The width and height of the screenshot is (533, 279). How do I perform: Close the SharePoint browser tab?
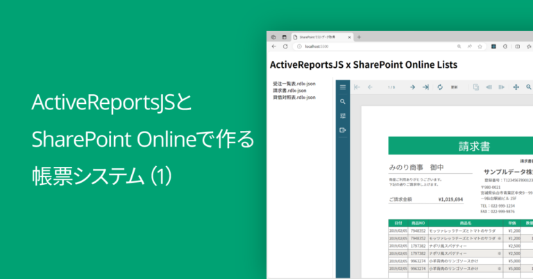pos(349,37)
